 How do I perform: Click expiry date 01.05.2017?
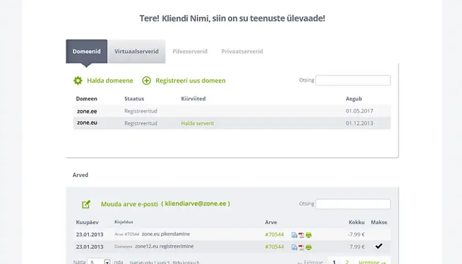(359, 111)
